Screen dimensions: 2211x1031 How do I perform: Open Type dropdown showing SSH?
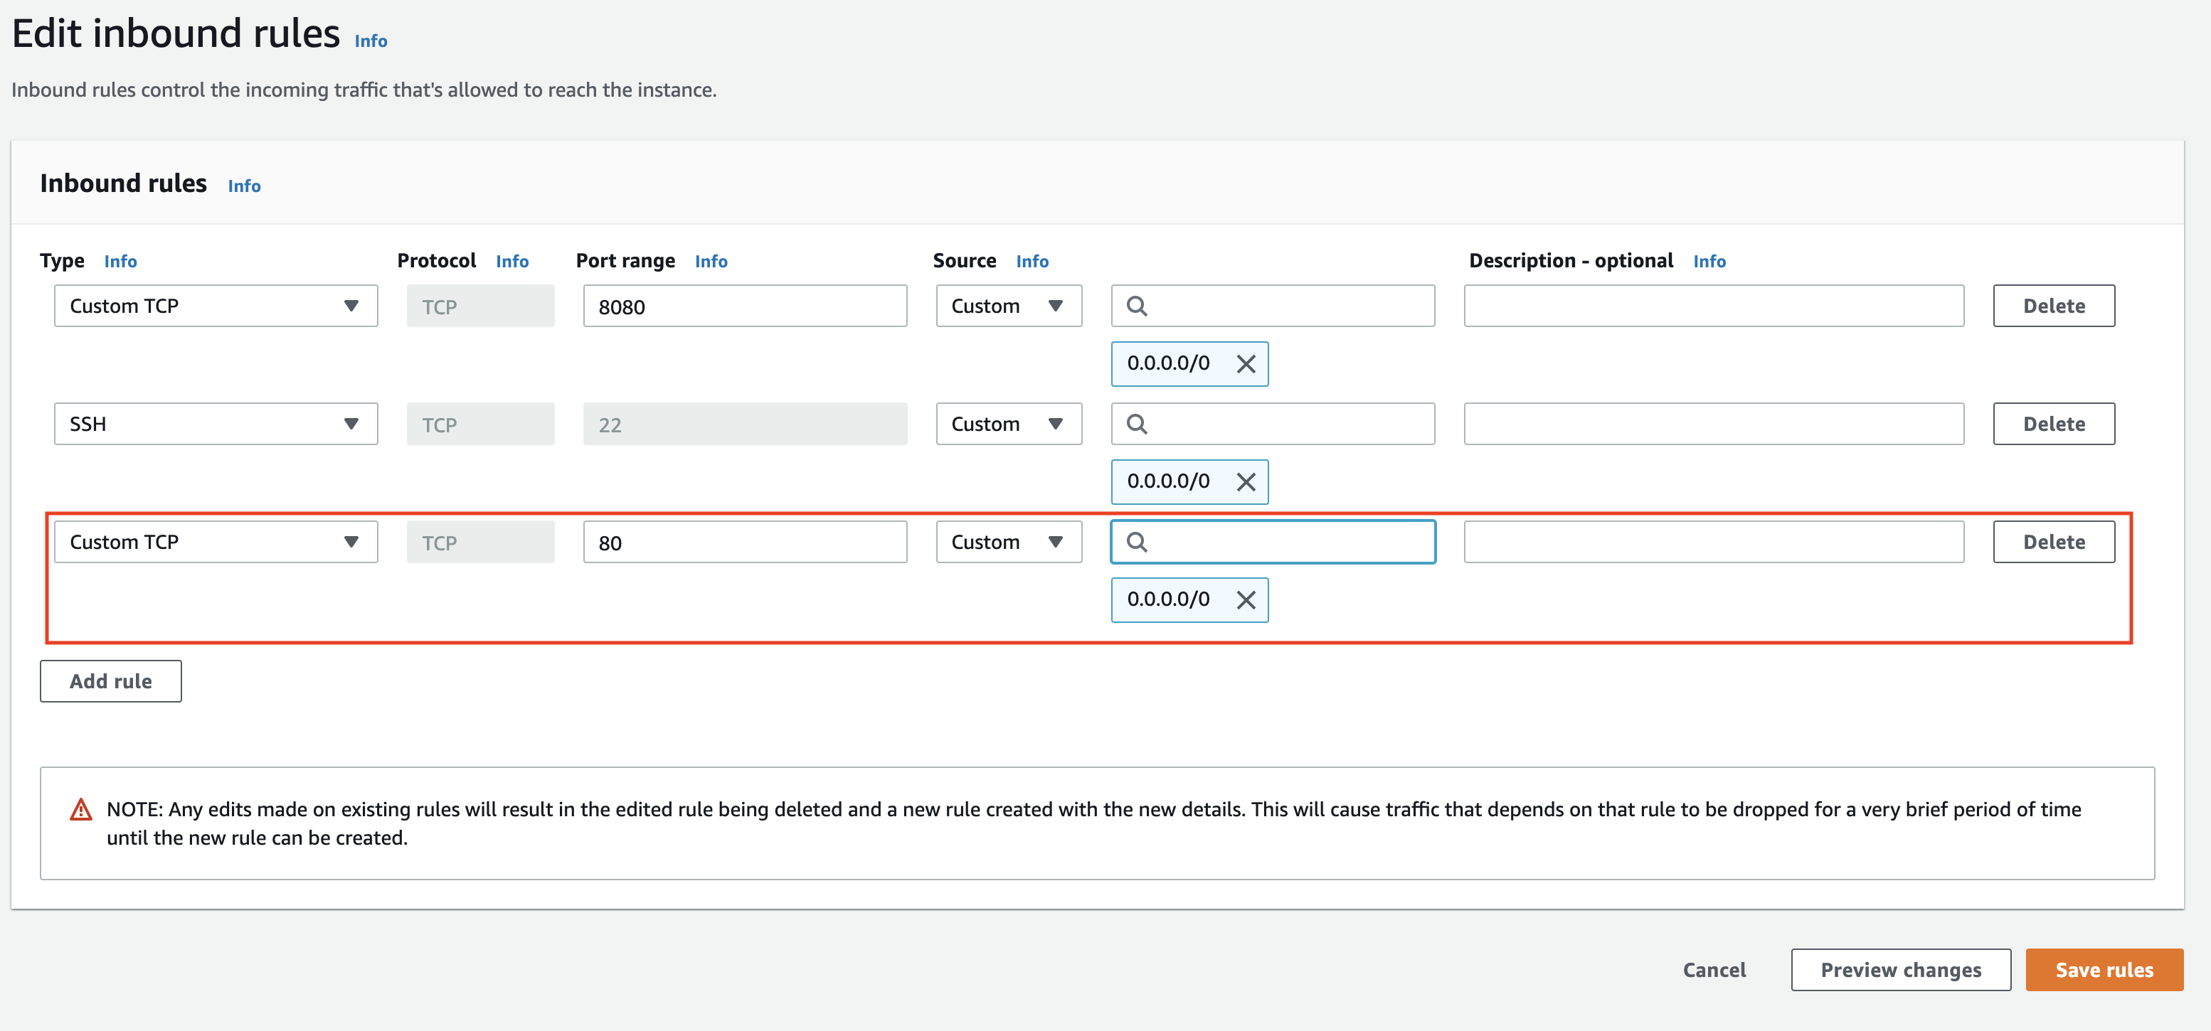tap(216, 424)
